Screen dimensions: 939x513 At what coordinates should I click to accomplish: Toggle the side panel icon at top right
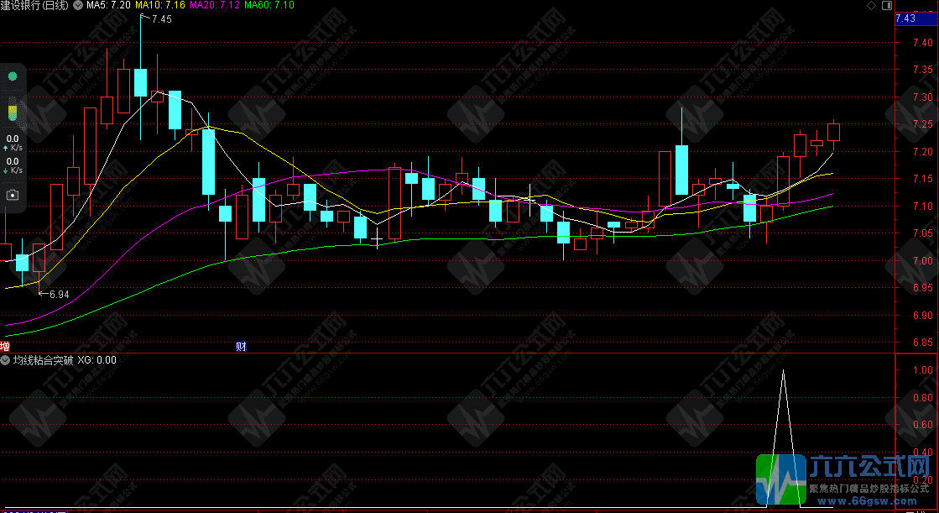pyautogui.click(x=887, y=5)
